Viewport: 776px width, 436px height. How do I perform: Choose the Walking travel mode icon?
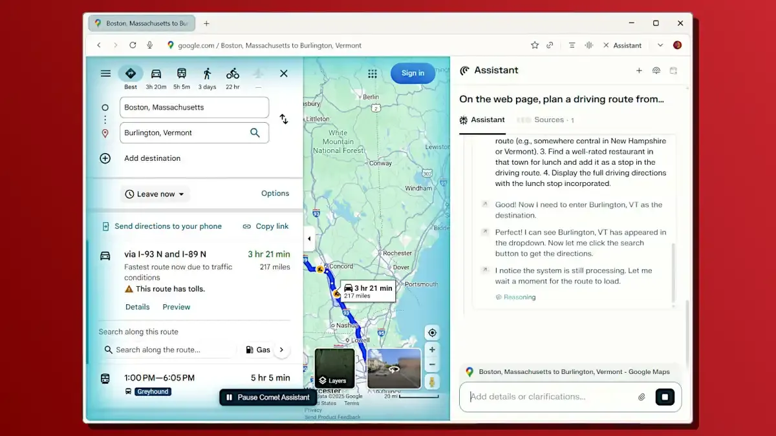(207, 74)
